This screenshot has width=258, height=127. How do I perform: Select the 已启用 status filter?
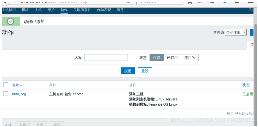coord(172,58)
